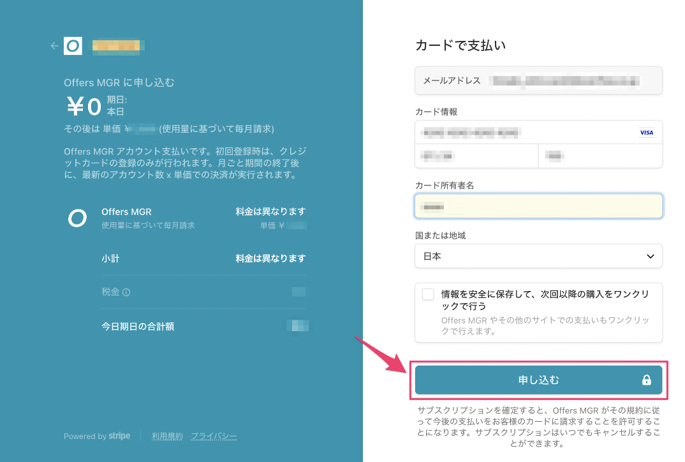Open the 利用規約 terms link
The image size is (685, 462).
(167, 436)
